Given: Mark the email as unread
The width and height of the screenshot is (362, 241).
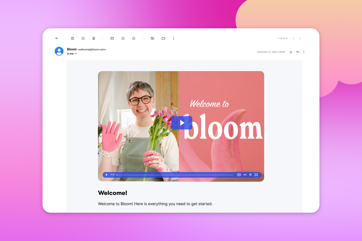Looking at the screenshot, I should pyautogui.click(x=112, y=38).
